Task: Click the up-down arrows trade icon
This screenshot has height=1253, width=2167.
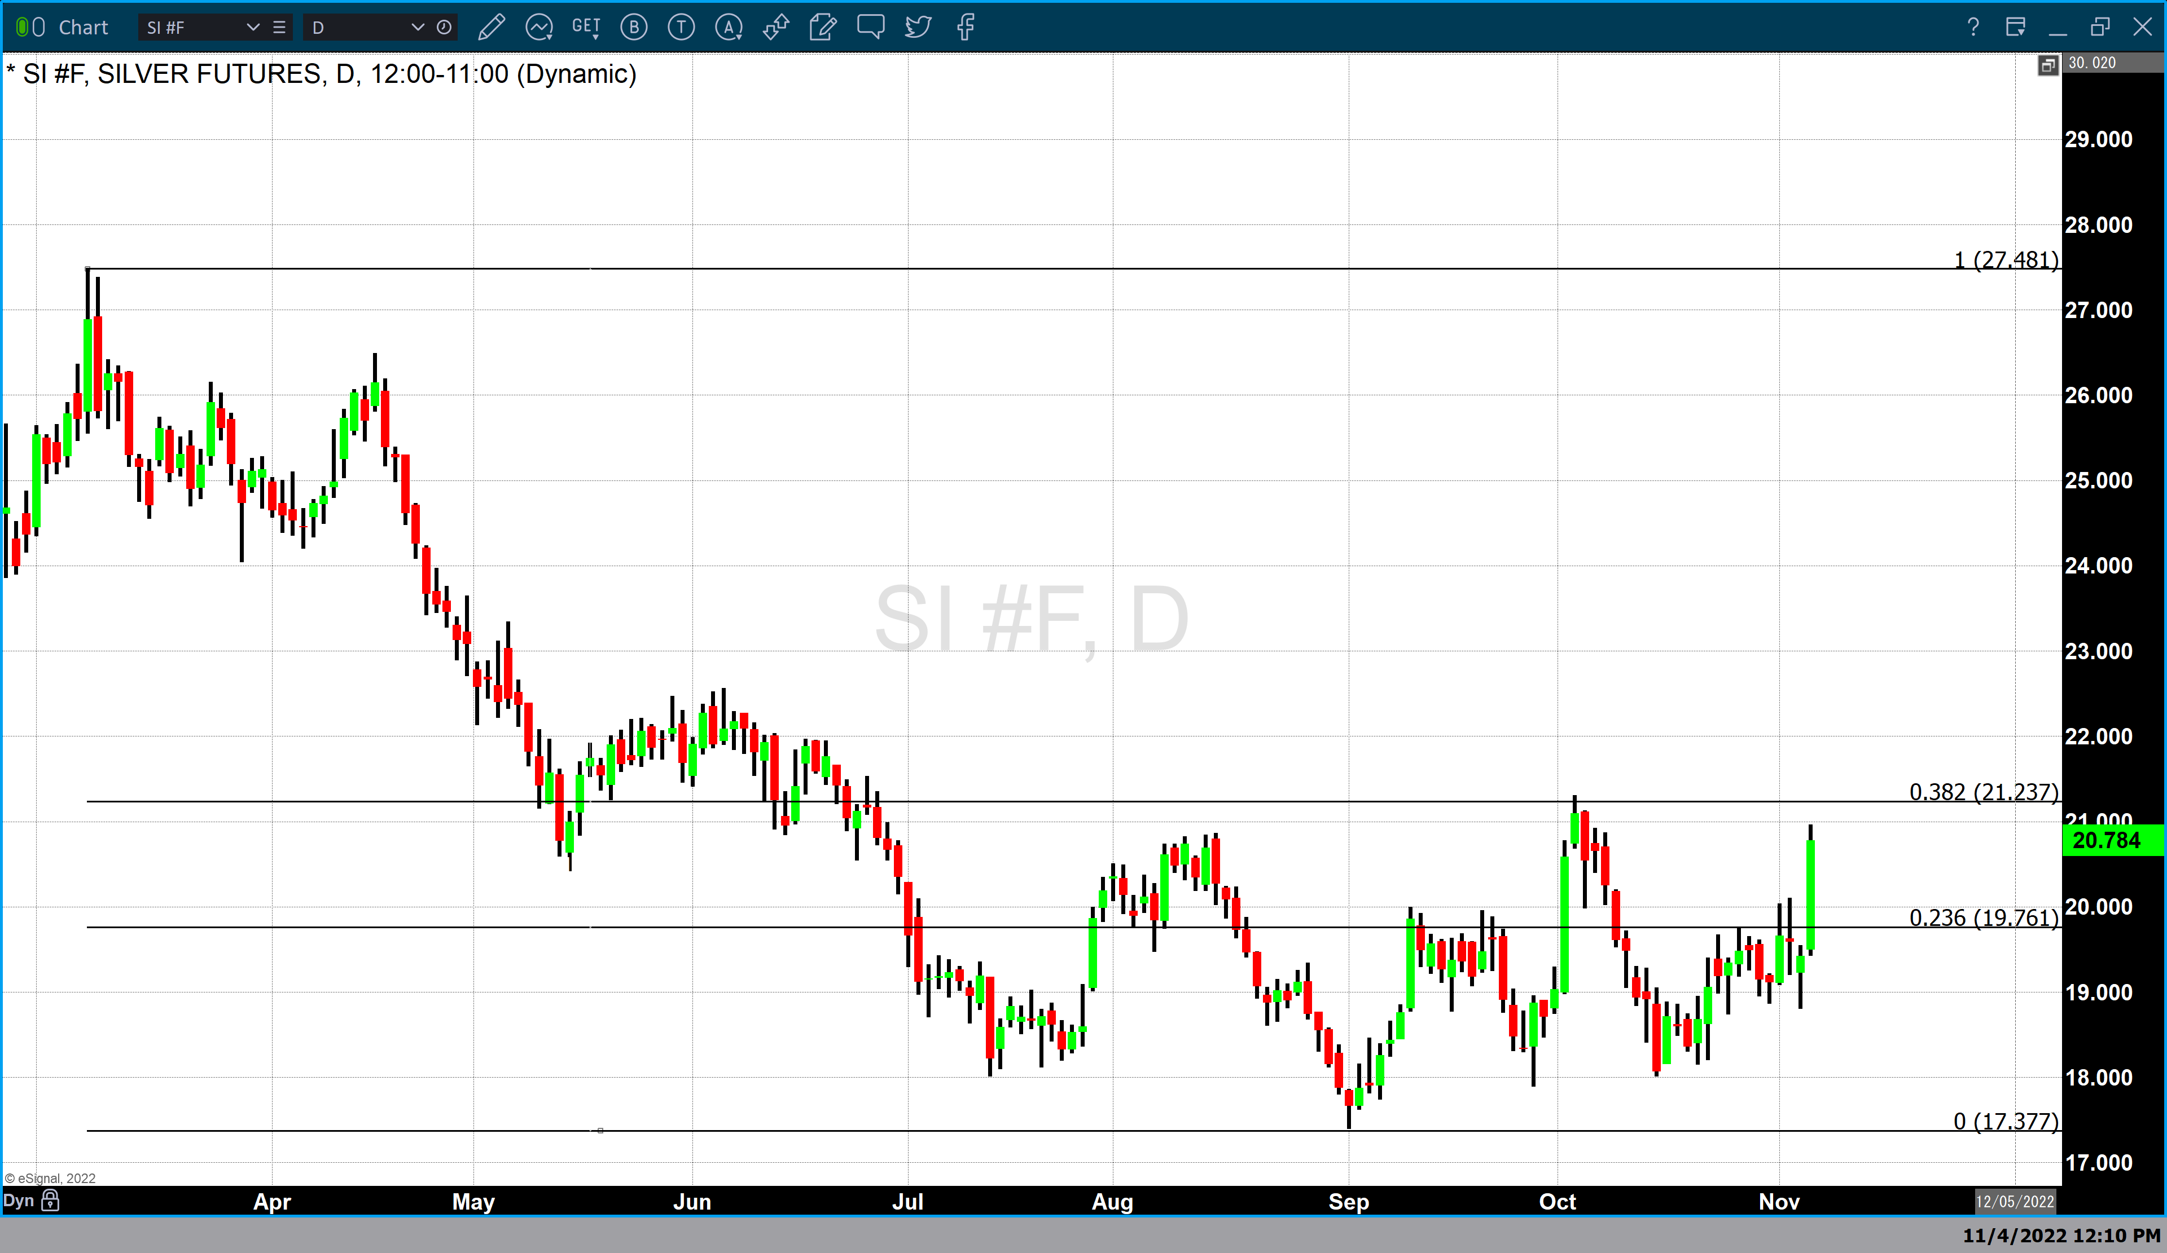Action: point(775,28)
